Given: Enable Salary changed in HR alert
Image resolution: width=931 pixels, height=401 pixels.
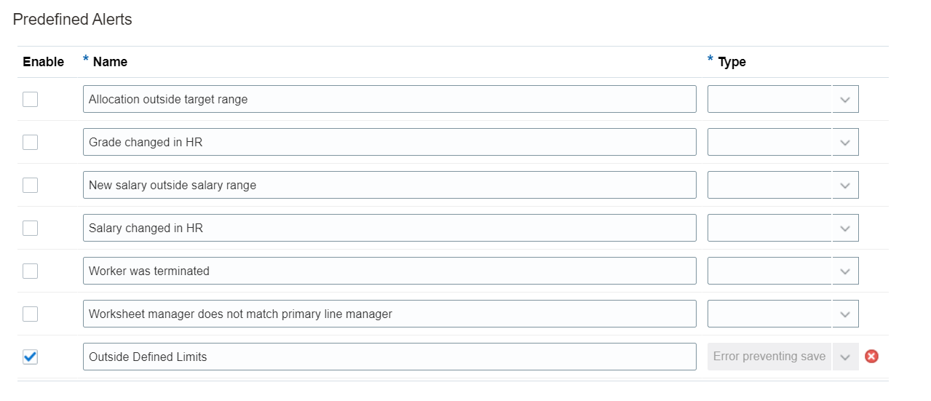Looking at the screenshot, I should (x=30, y=229).
